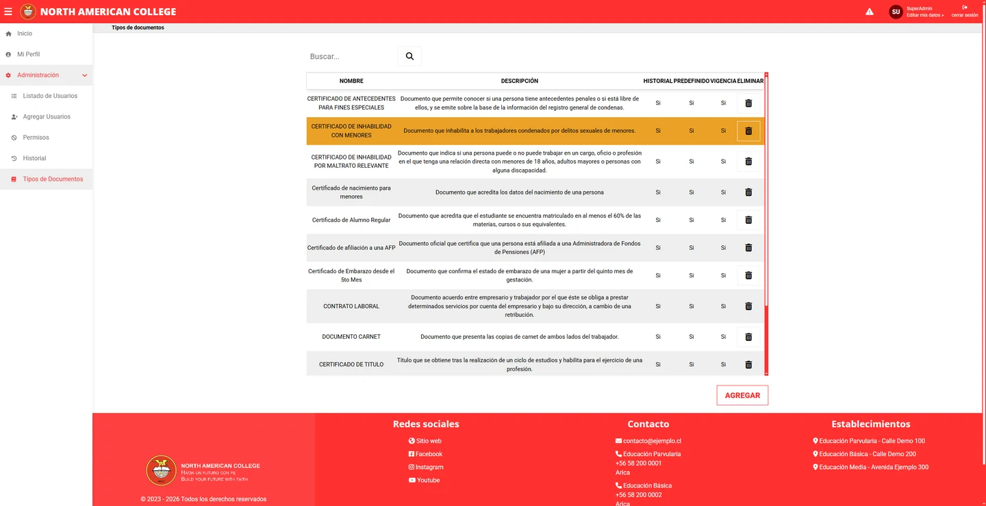Open the hamburger menu icon
Viewport: 986px width, 506px height.
pyautogui.click(x=8, y=12)
